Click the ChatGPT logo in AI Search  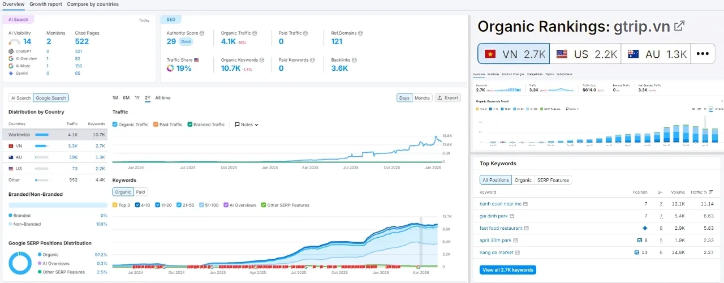pyautogui.click(x=11, y=51)
